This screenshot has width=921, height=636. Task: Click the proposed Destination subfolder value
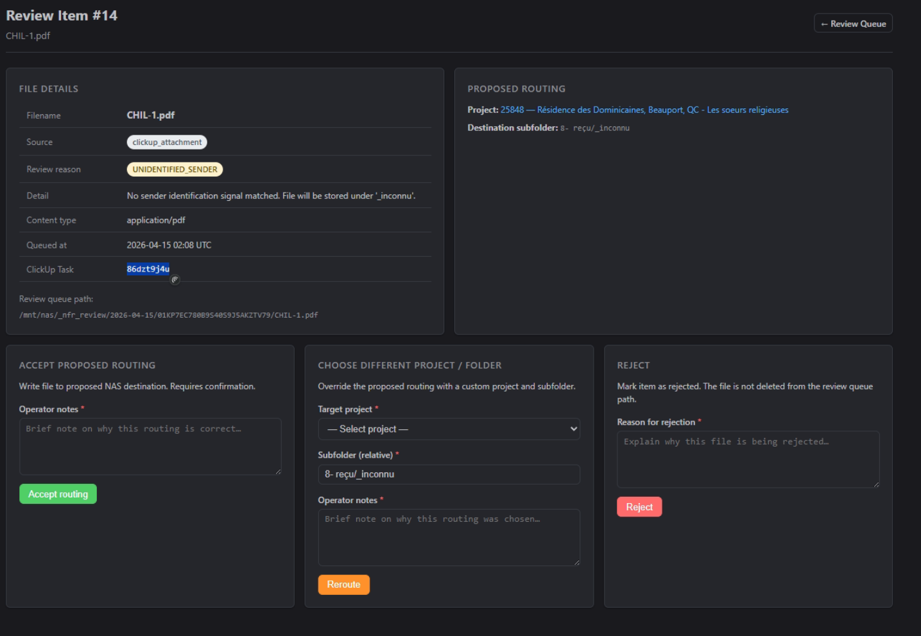click(x=594, y=128)
